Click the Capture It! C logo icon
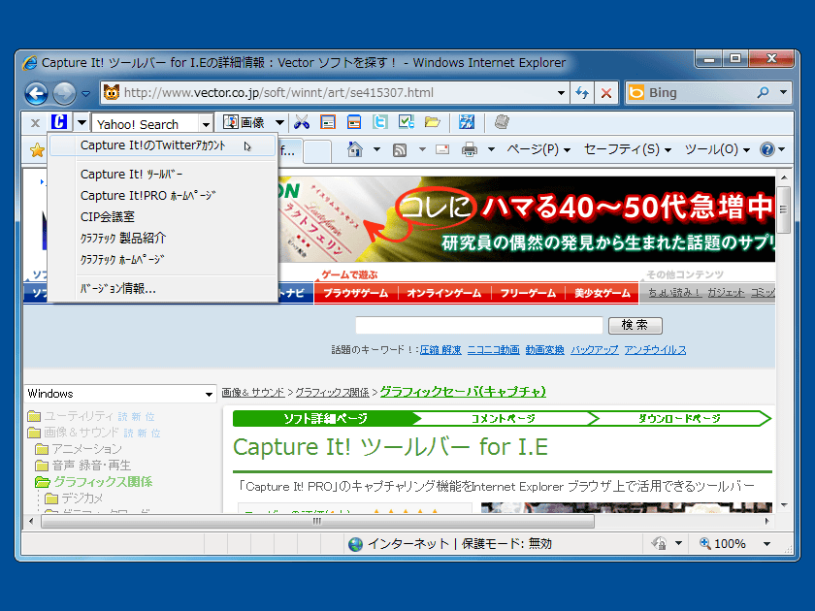Screen dimensions: 815x611 pyautogui.click(x=59, y=122)
